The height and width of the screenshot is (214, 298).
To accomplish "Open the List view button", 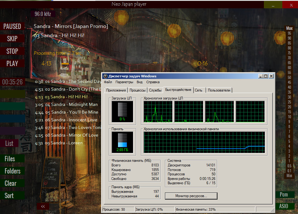I will click(9, 143).
